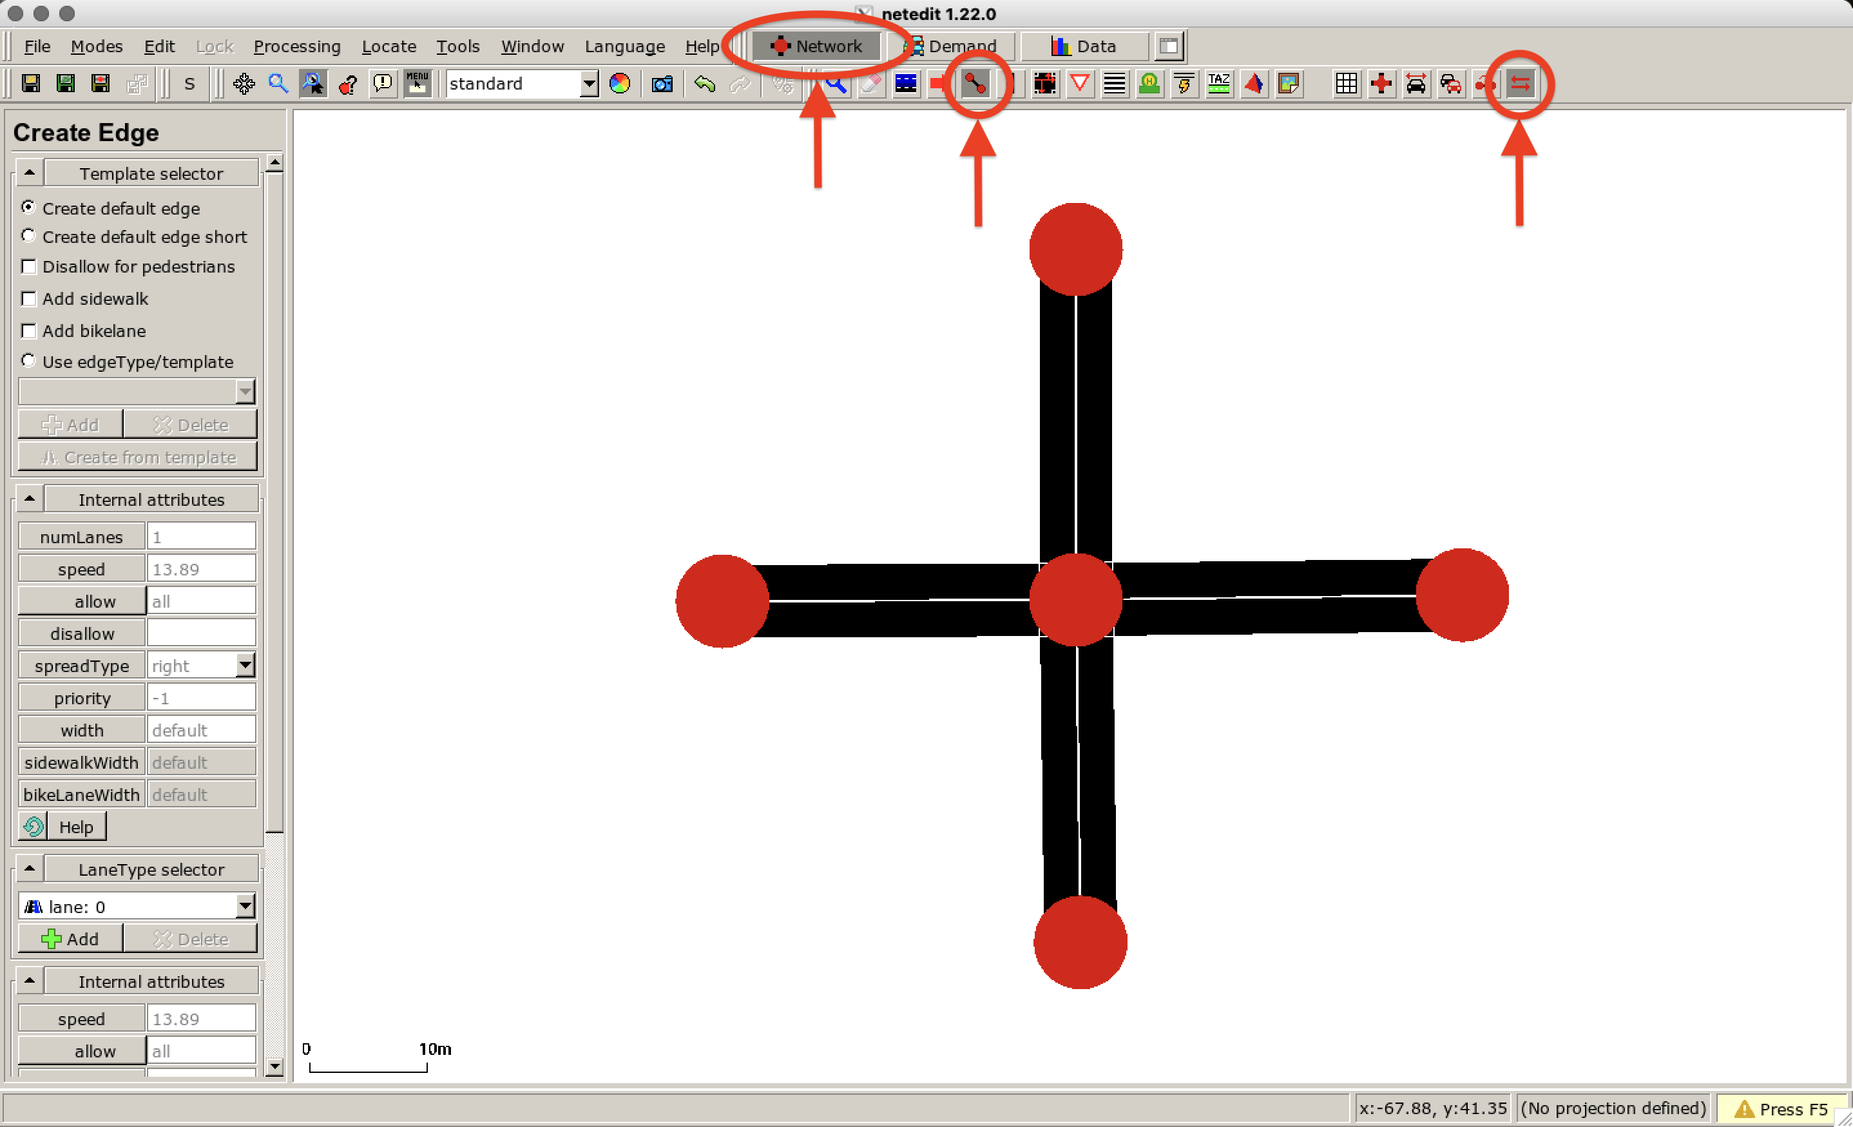Check the Add sidewalk option

28,299
